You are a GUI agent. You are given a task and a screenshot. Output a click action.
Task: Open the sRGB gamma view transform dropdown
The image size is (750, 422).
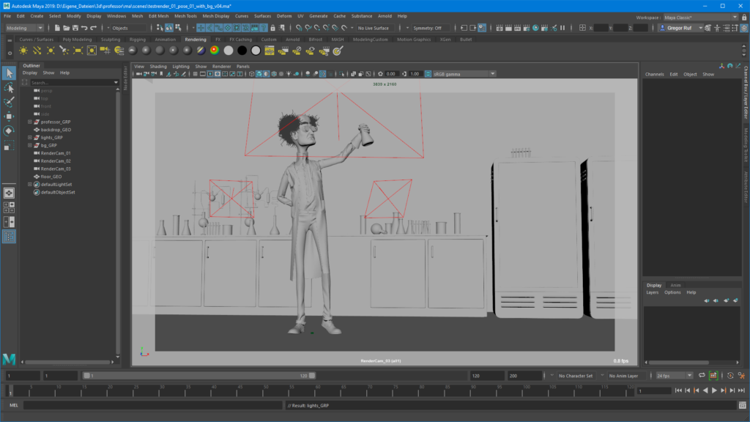(464, 74)
